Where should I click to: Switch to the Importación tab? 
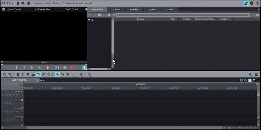(x=97, y=10)
